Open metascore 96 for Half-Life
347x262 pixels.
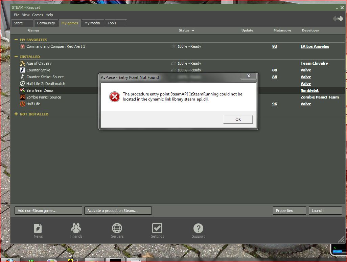point(274,104)
